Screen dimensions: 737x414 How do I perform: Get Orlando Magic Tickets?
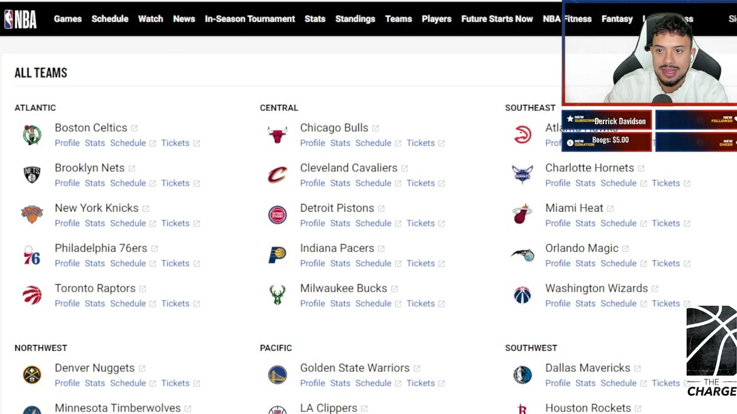click(666, 263)
